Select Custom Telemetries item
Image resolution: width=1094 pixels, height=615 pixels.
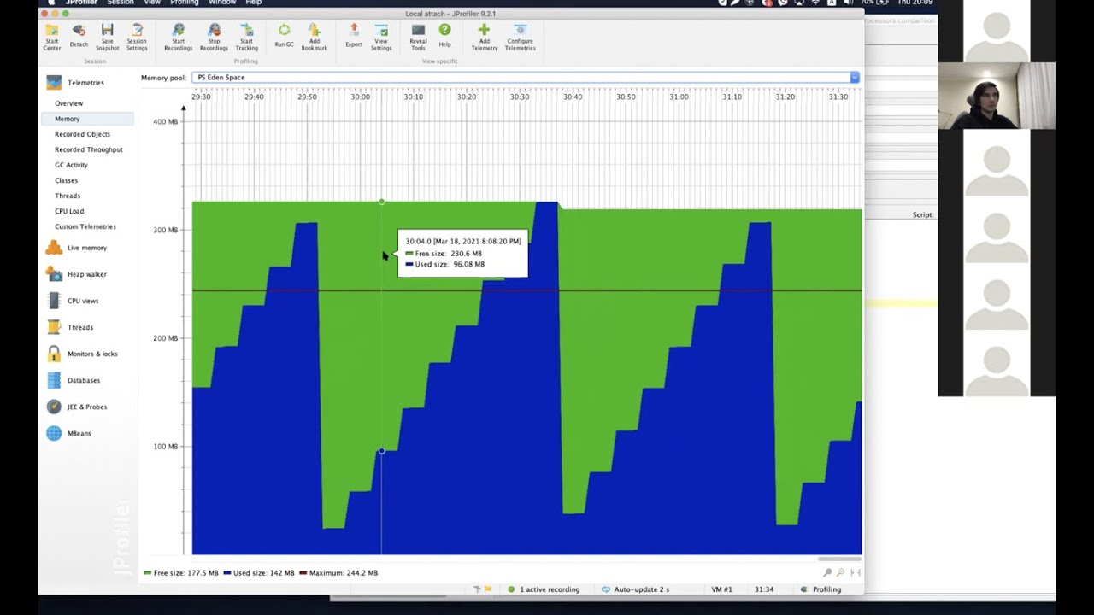85,226
